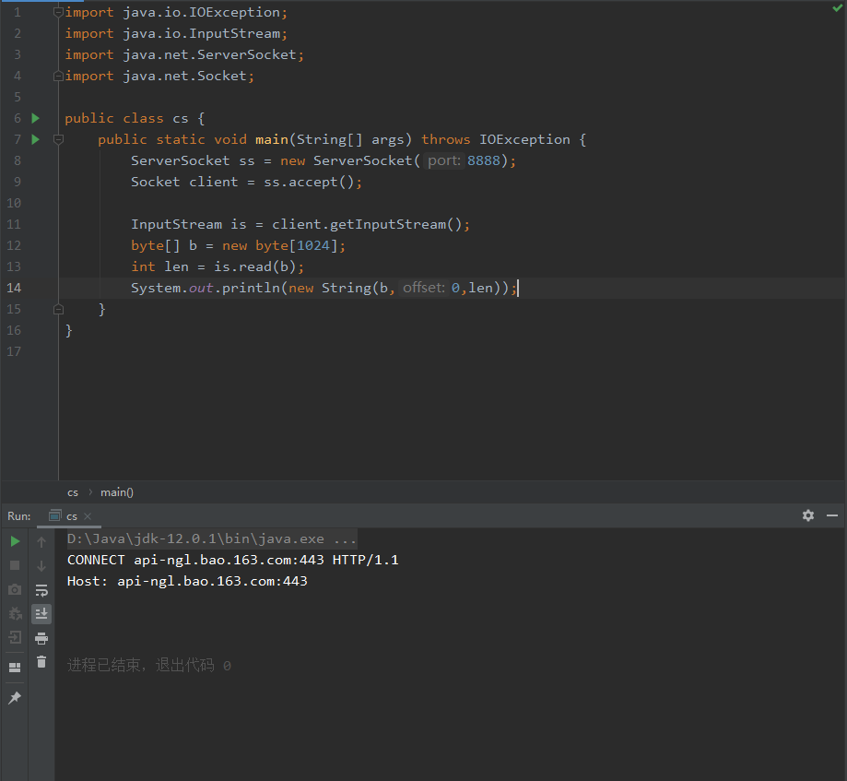Click the camera Dump Threads icon
Screen dimensions: 847x781
[15, 589]
